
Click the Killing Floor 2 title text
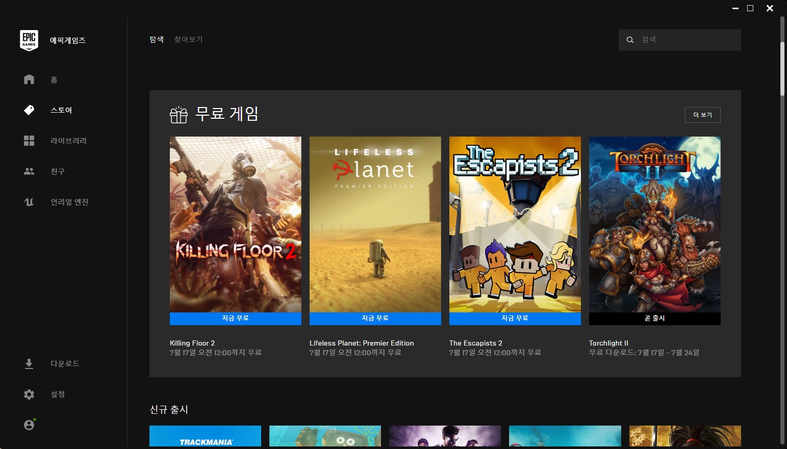pyautogui.click(x=192, y=343)
